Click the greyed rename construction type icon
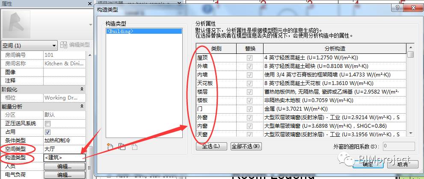 [134, 147]
